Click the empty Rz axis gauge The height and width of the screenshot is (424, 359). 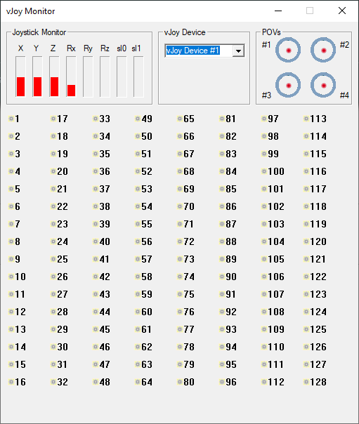pyautogui.click(x=105, y=77)
